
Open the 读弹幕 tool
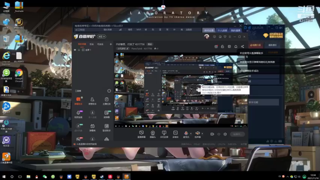pyautogui.click(x=106, y=114)
